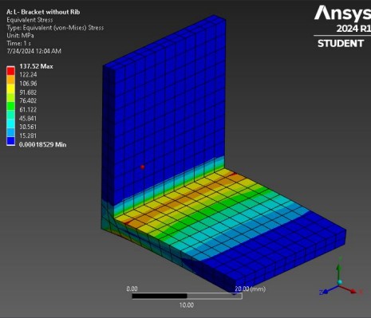Click the 0.00018529 Min legend value
Screen dimensions: 371x318
click(43, 144)
